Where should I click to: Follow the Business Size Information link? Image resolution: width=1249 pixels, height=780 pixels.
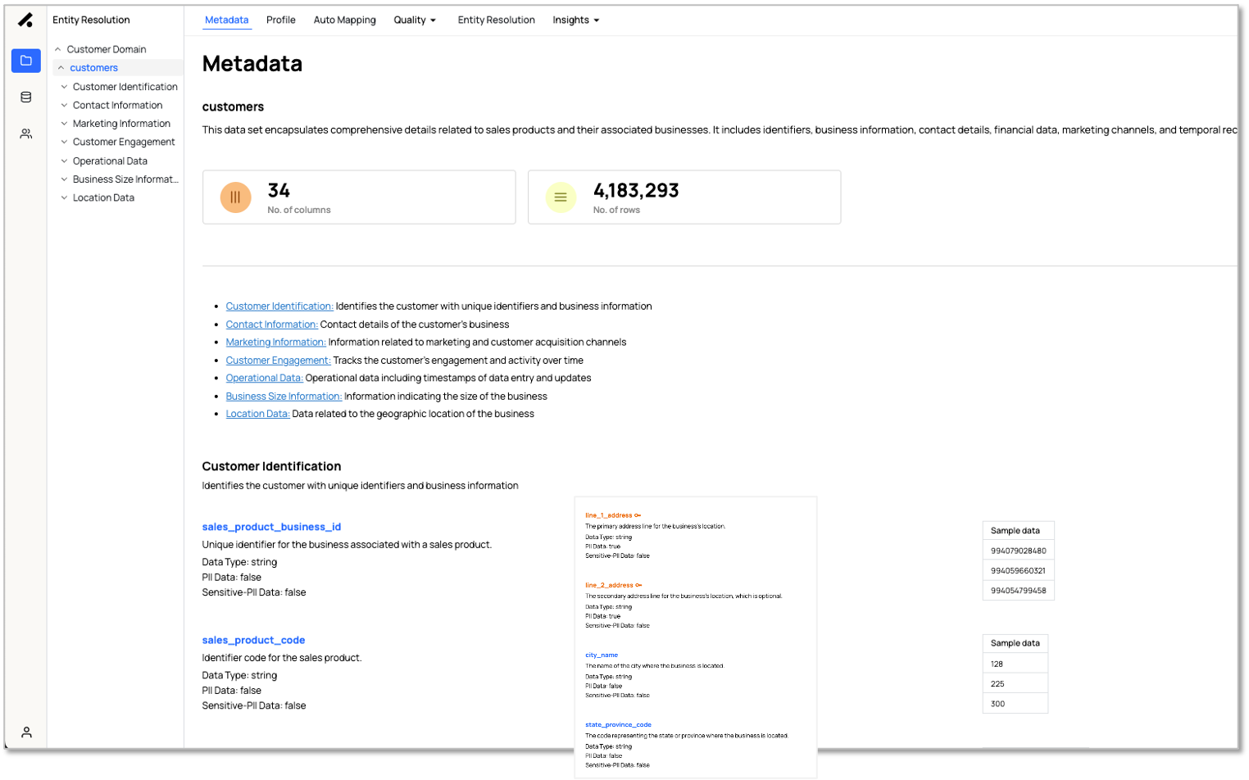tap(284, 397)
